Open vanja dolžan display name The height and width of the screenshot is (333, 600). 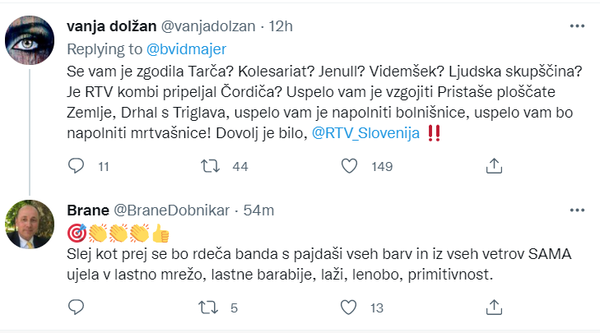(x=112, y=26)
